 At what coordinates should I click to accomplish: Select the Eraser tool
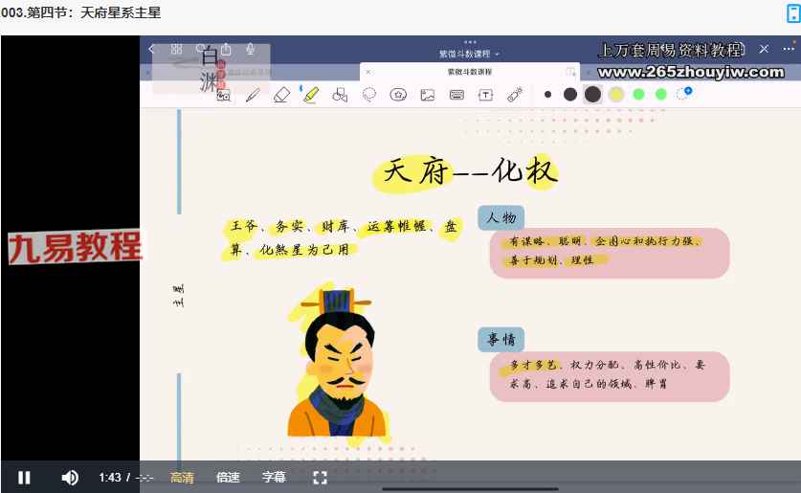pyautogui.click(x=281, y=95)
